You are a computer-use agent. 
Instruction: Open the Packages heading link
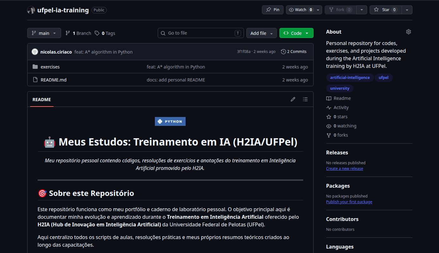338,186
